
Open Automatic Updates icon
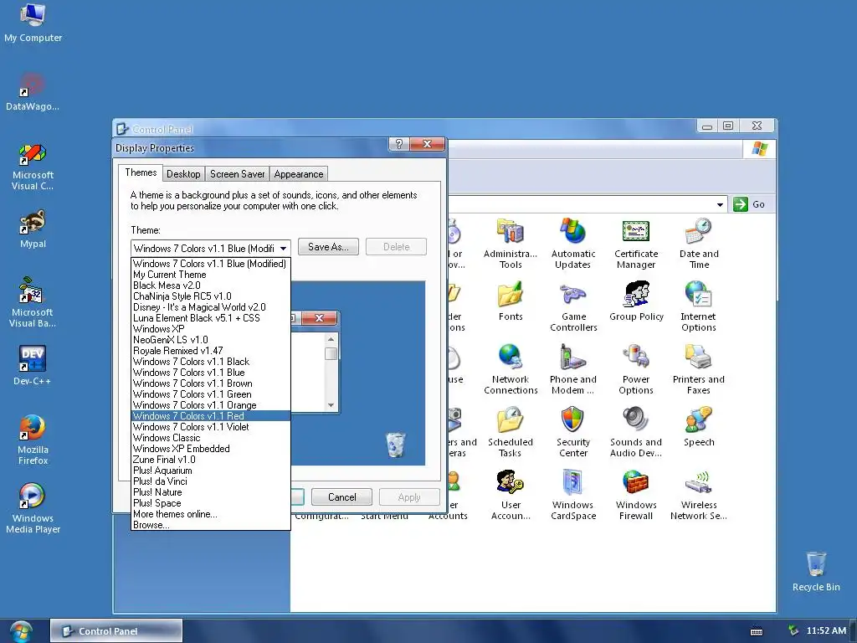(572, 244)
